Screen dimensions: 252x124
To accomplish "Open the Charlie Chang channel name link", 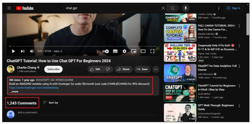I will pyautogui.click(x=26, y=67).
